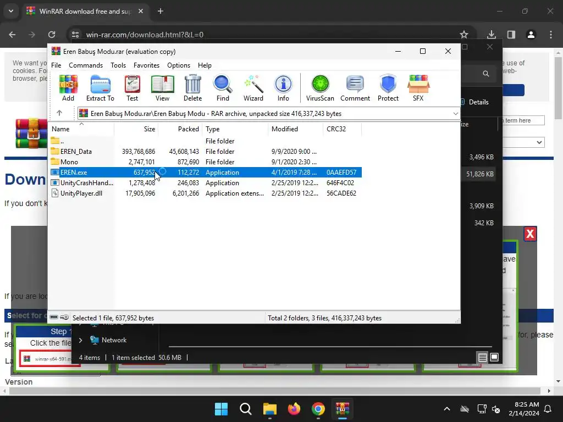
Task: Open the notifications bell
Action: [x=548, y=409]
